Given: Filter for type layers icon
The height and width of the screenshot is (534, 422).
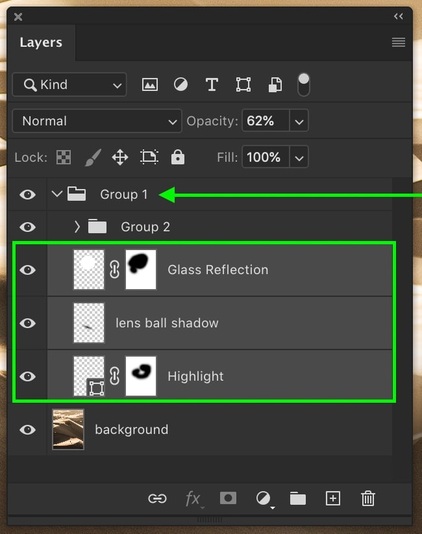Looking at the screenshot, I should click(x=212, y=84).
